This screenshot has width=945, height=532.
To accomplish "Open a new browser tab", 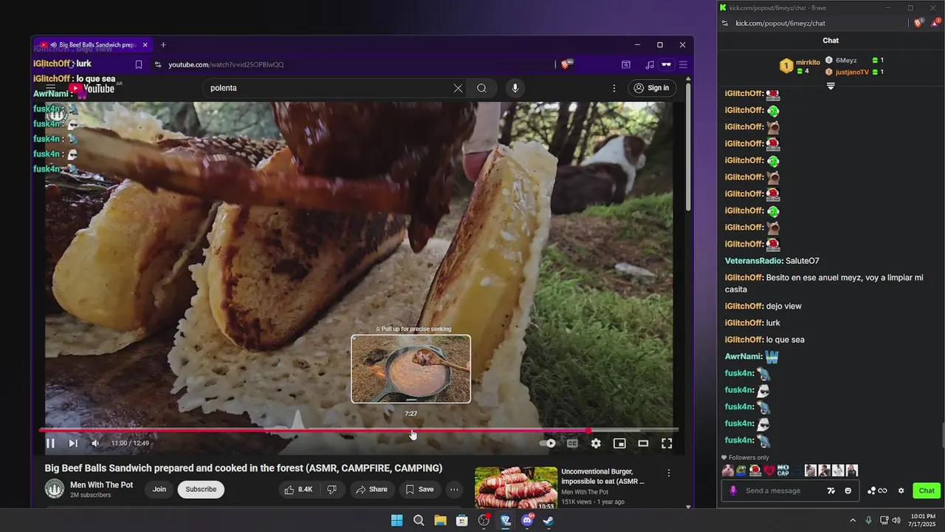I will [163, 45].
